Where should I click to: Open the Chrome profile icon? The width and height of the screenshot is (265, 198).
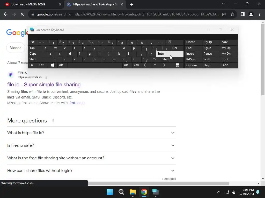pyautogui.click(x=251, y=14)
